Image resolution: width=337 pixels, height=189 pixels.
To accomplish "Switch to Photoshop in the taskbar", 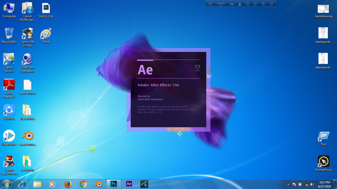I will [114, 184].
